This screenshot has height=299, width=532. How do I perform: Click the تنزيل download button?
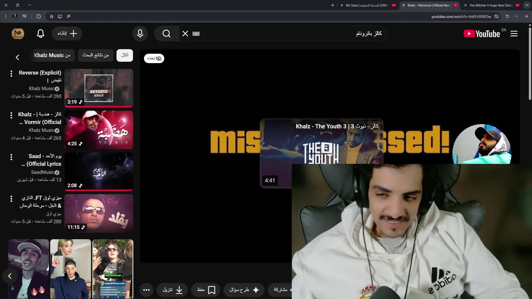[172, 290]
